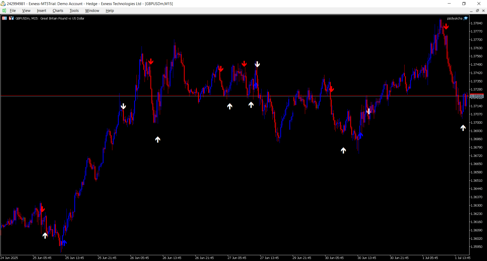Image resolution: width=487 pixels, height=261 pixels.
Task: Select the red horizontal line on the chart
Action: pos(178,96)
